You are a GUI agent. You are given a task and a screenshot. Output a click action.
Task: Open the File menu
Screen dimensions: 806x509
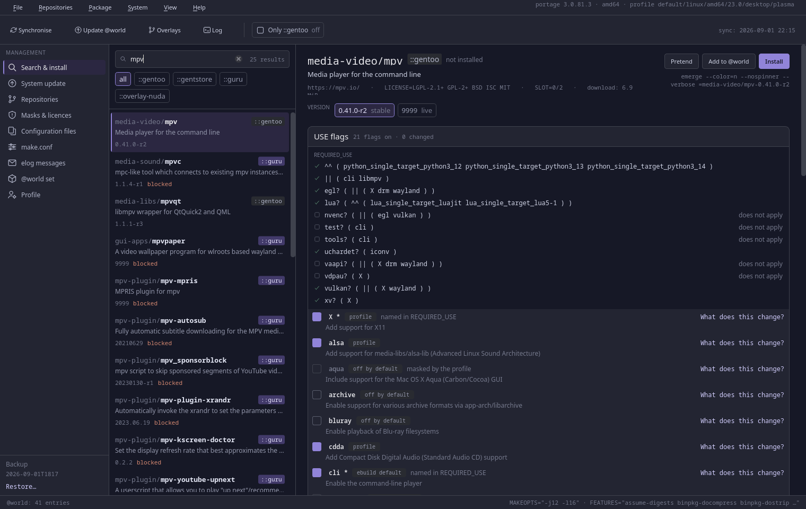pyautogui.click(x=18, y=7)
